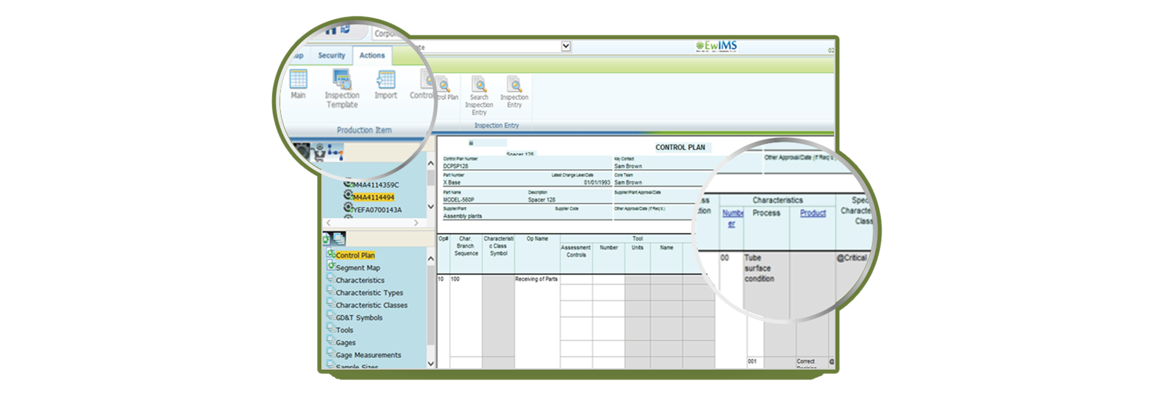The width and height of the screenshot is (1159, 401).
Task: Select GD&T Symbols tree item
Action: pos(359,318)
